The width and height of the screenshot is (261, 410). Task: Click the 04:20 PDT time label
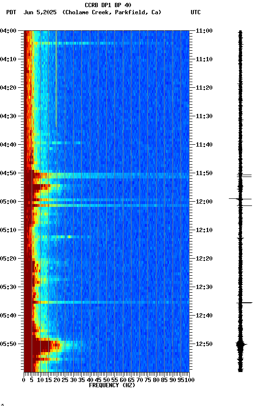[x=8, y=88]
